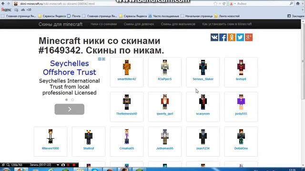Open Скины для девочек menu
The image size is (305, 171).
tap(139, 24)
